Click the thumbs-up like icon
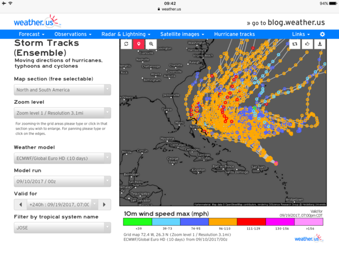Image resolution: width=339 pixels, height=254 pixels. (307, 44)
